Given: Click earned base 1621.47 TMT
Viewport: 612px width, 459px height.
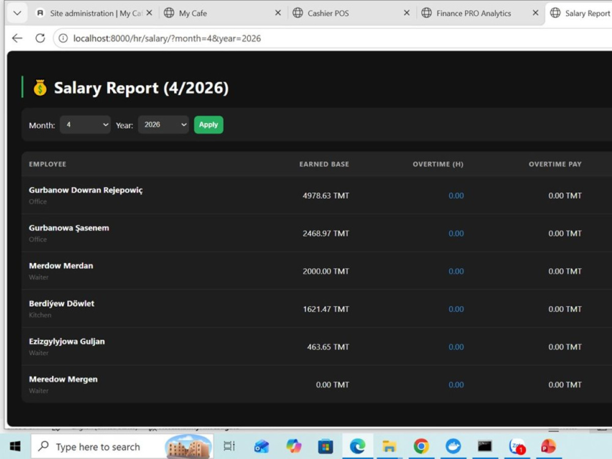Looking at the screenshot, I should pos(326,309).
